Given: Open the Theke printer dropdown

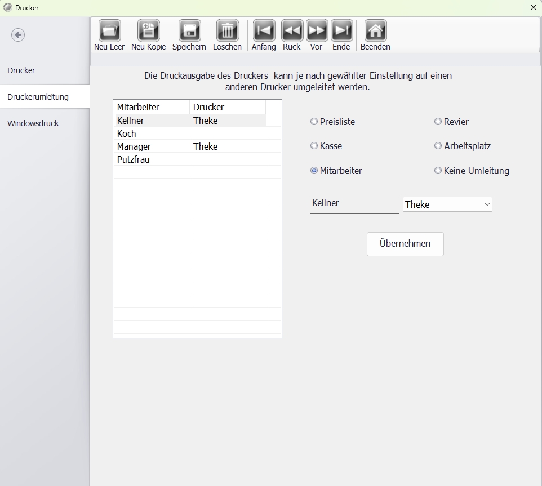Looking at the screenshot, I should coord(447,204).
